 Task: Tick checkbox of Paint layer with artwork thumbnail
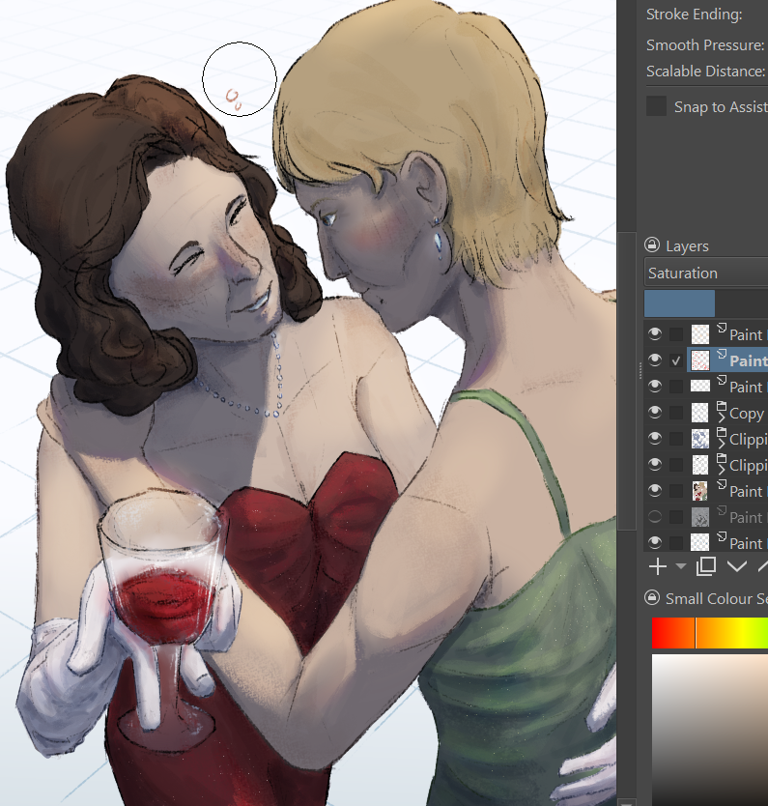pos(676,491)
